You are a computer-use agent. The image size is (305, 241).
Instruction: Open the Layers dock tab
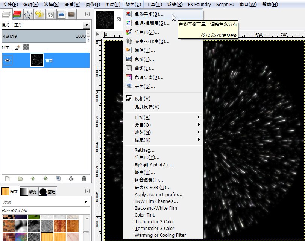(6, 14)
